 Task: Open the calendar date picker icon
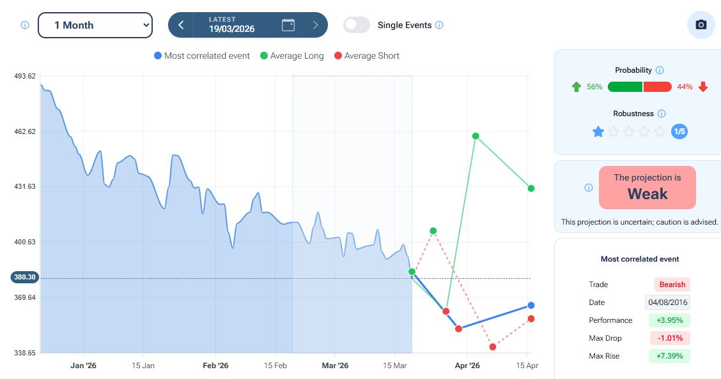(288, 25)
